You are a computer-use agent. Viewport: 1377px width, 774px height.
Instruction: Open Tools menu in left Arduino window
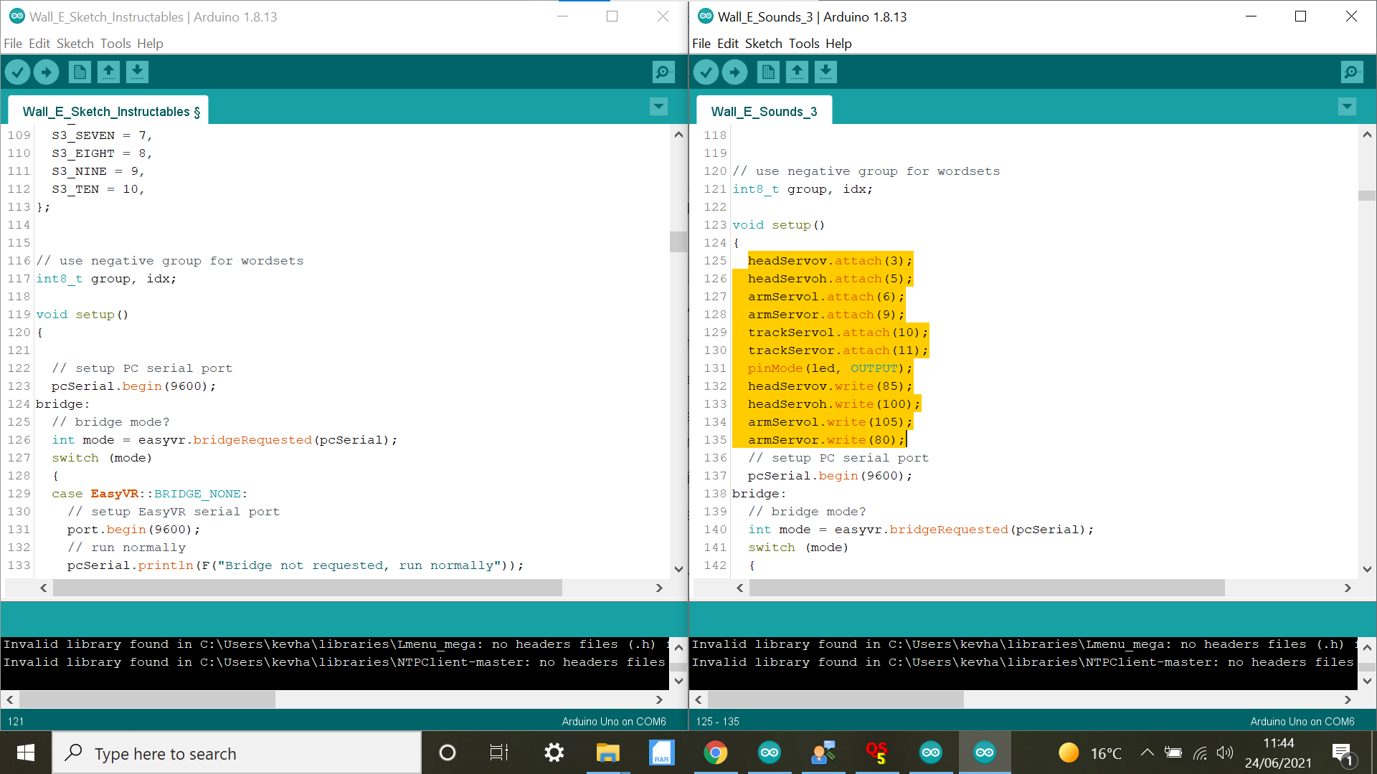pos(115,44)
